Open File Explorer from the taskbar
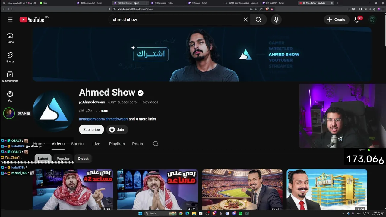Image resolution: width=386 pixels, height=217 pixels. 194,213
